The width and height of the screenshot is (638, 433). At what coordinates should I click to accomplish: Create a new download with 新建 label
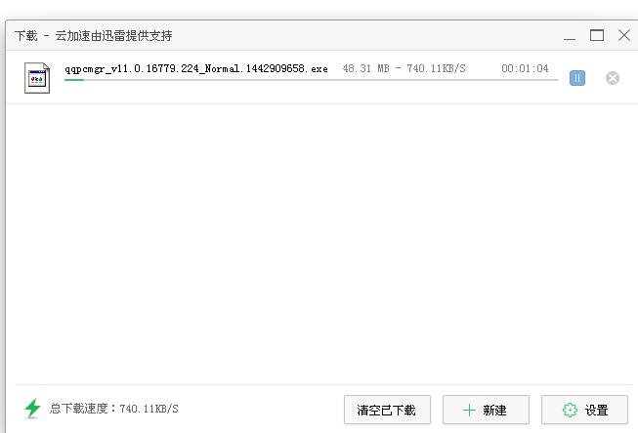click(x=494, y=411)
